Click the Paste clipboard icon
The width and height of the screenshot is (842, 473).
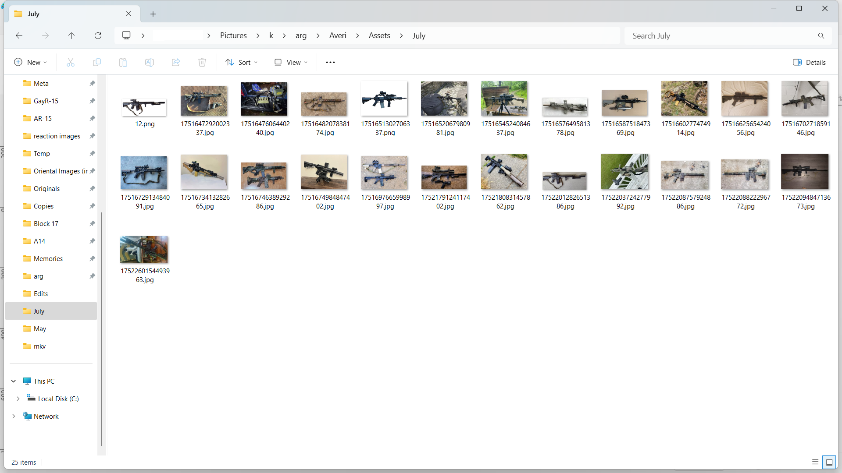[123, 62]
